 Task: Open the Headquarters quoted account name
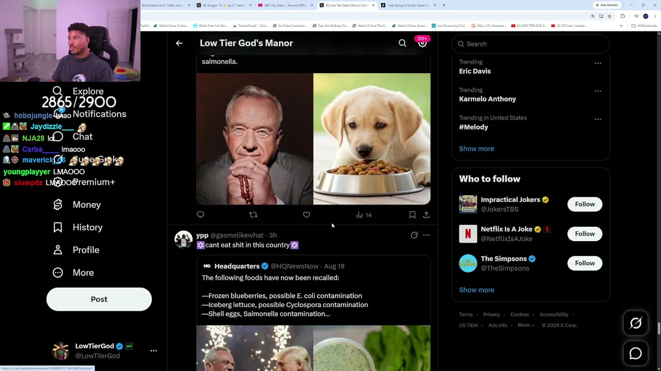tap(237, 266)
